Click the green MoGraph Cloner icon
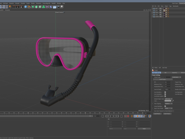Screen dimensions: 185x139 [x=40, y=7]
